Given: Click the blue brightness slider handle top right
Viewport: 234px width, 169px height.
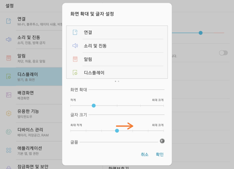Looking at the screenshot, I should 200,33.
